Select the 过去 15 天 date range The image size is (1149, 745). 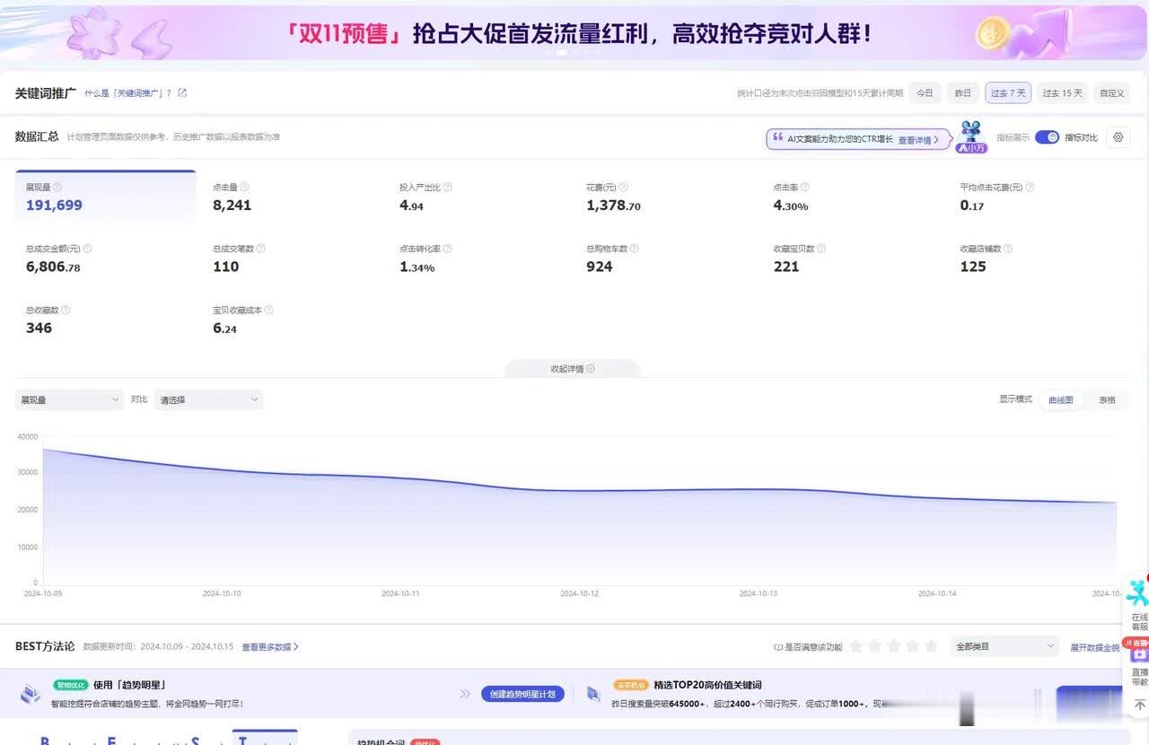click(x=1062, y=92)
